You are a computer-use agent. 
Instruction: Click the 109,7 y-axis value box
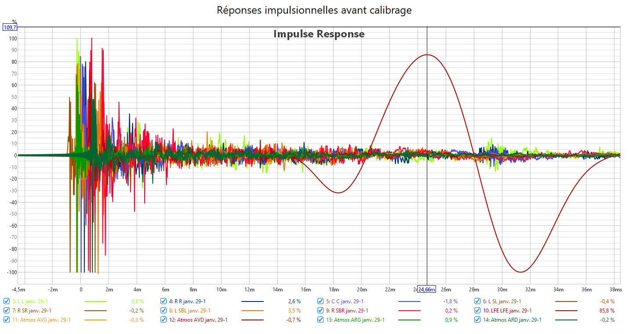(10, 27)
